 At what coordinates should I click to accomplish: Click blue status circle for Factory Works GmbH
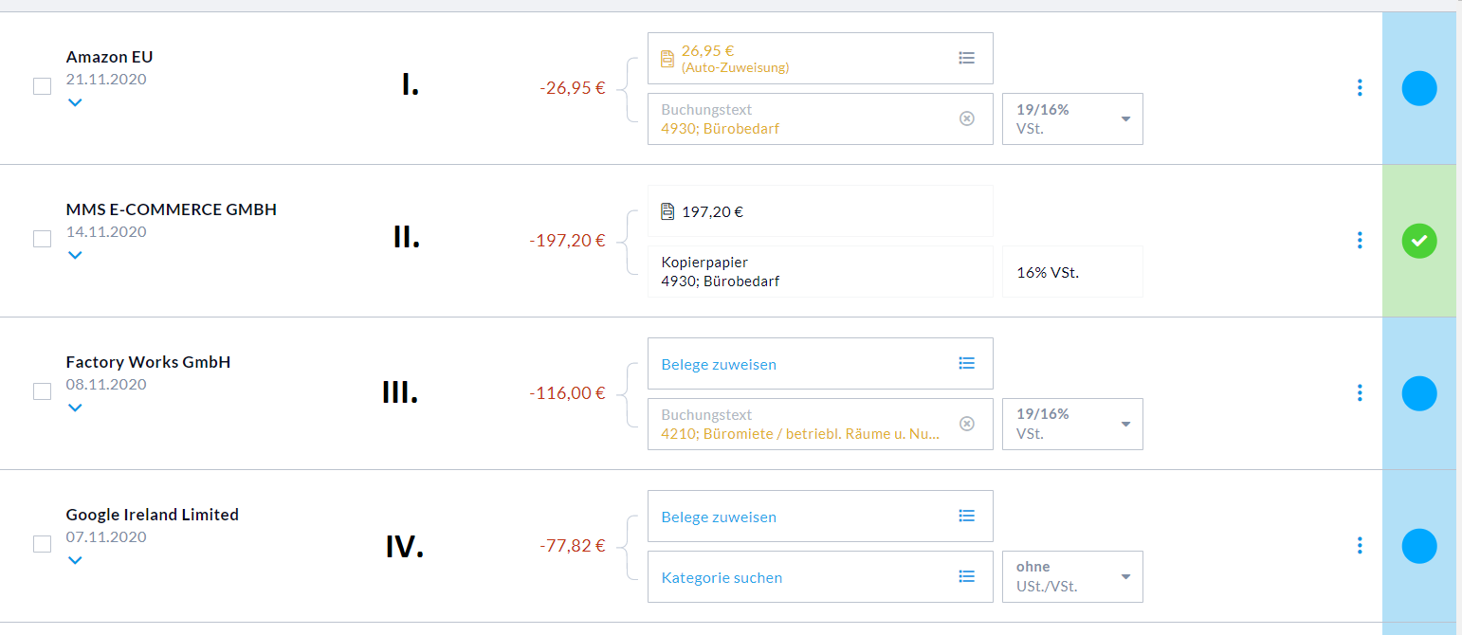pyautogui.click(x=1418, y=393)
